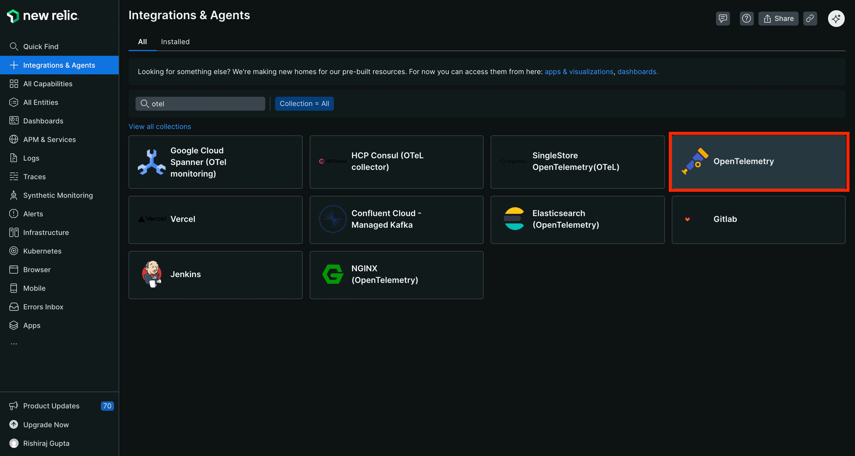This screenshot has height=456, width=855.
Task: Click the Share button
Action: click(x=778, y=19)
